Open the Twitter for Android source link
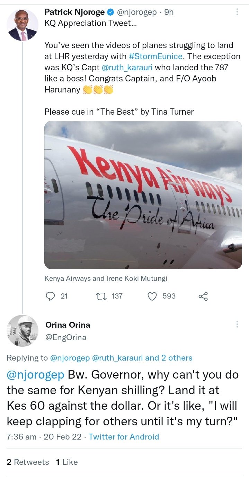249x478 pixels. point(124,437)
